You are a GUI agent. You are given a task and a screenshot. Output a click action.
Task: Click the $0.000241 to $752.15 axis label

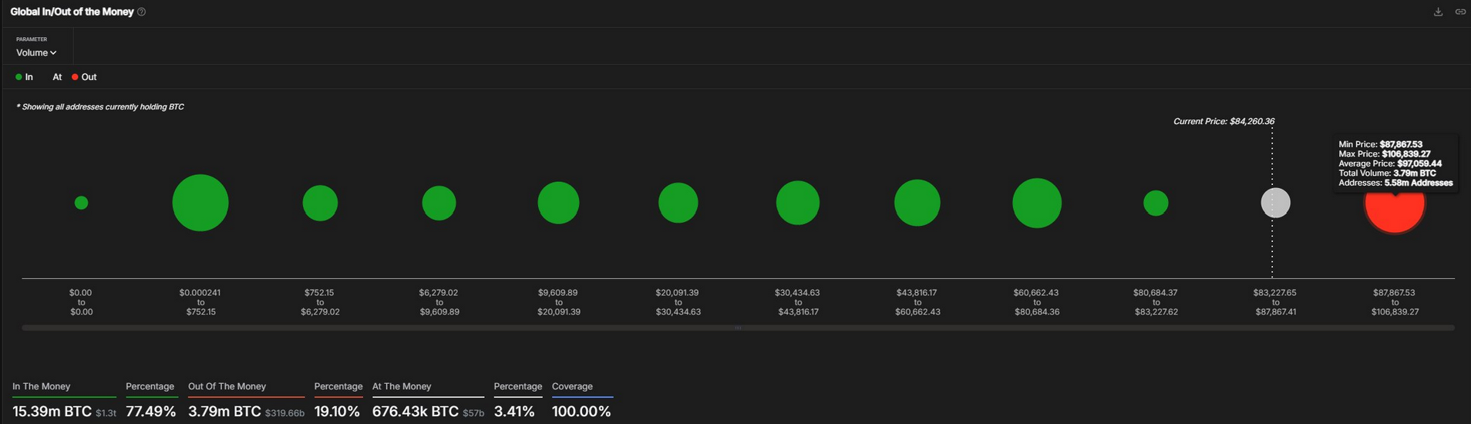200,302
